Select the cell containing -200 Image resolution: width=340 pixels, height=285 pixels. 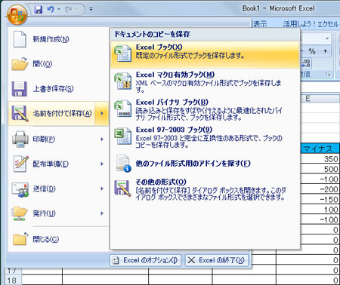(320, 189)
